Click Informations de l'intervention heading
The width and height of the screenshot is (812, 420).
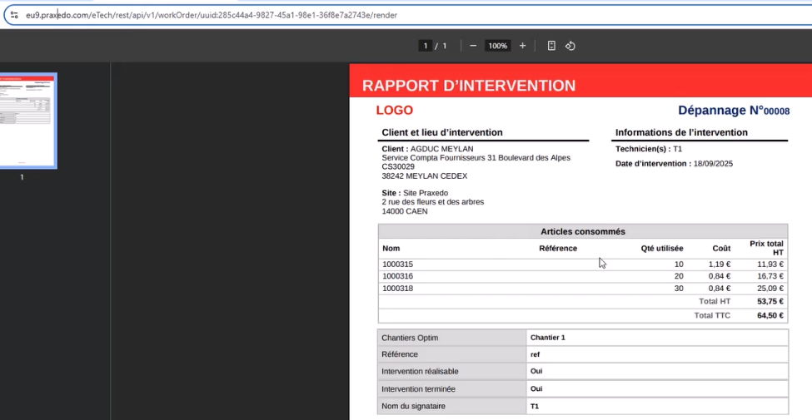click(x=681, y=132)
